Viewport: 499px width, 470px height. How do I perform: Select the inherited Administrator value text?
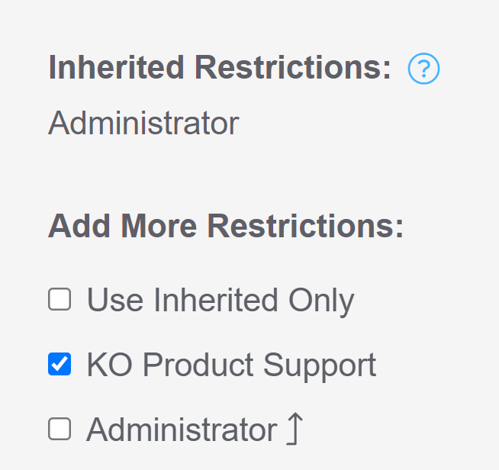point(143,123)
